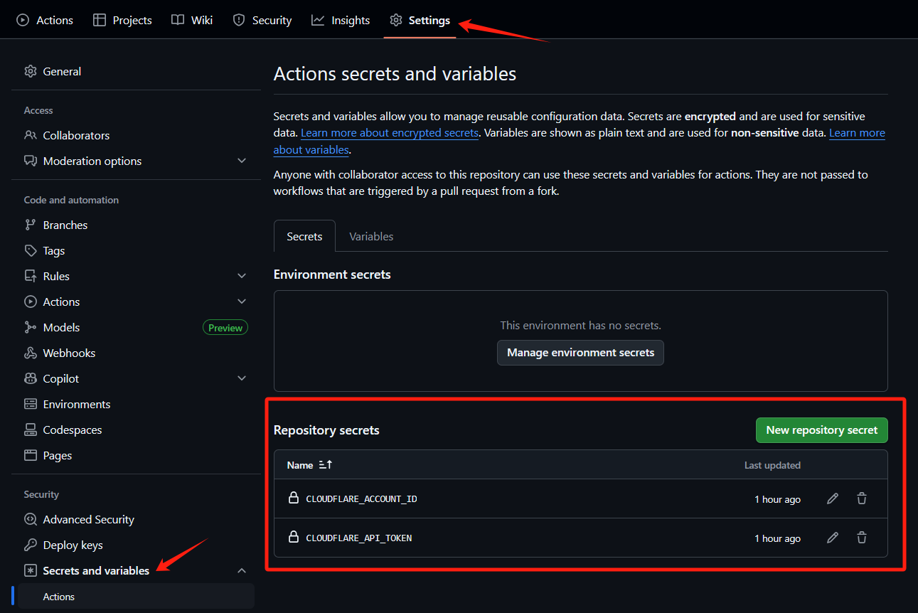Open the Pages settings item
The height and width of the screenshot is (613, 918).
click(x=58, y=455)
